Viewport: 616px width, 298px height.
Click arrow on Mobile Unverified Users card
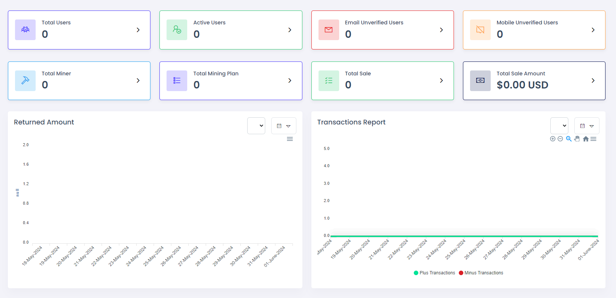pos(593,30)
